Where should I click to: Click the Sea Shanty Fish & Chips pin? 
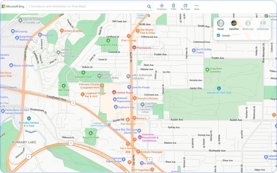point(138,31)
